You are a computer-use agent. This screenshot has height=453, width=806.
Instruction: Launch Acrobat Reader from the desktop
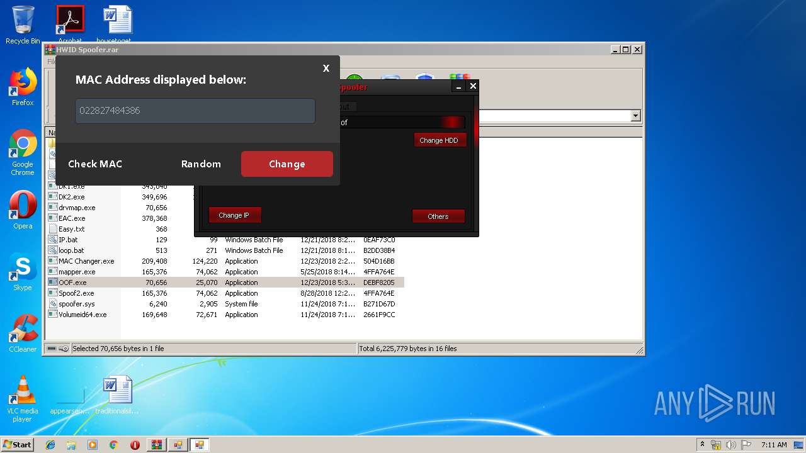[70, 25]
